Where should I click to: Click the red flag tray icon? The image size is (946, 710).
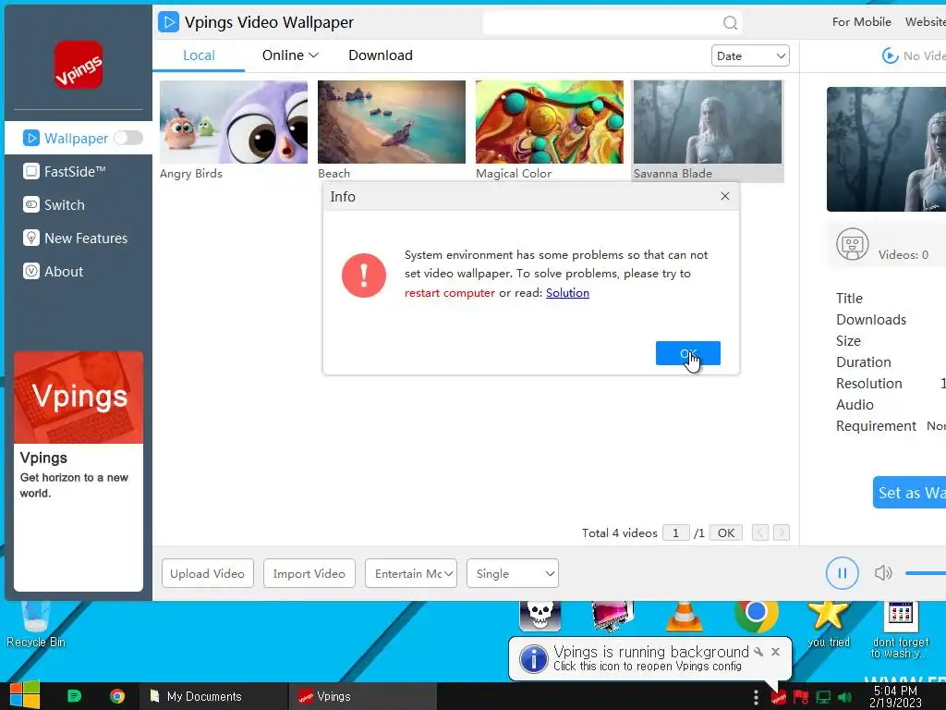(801, 697)
